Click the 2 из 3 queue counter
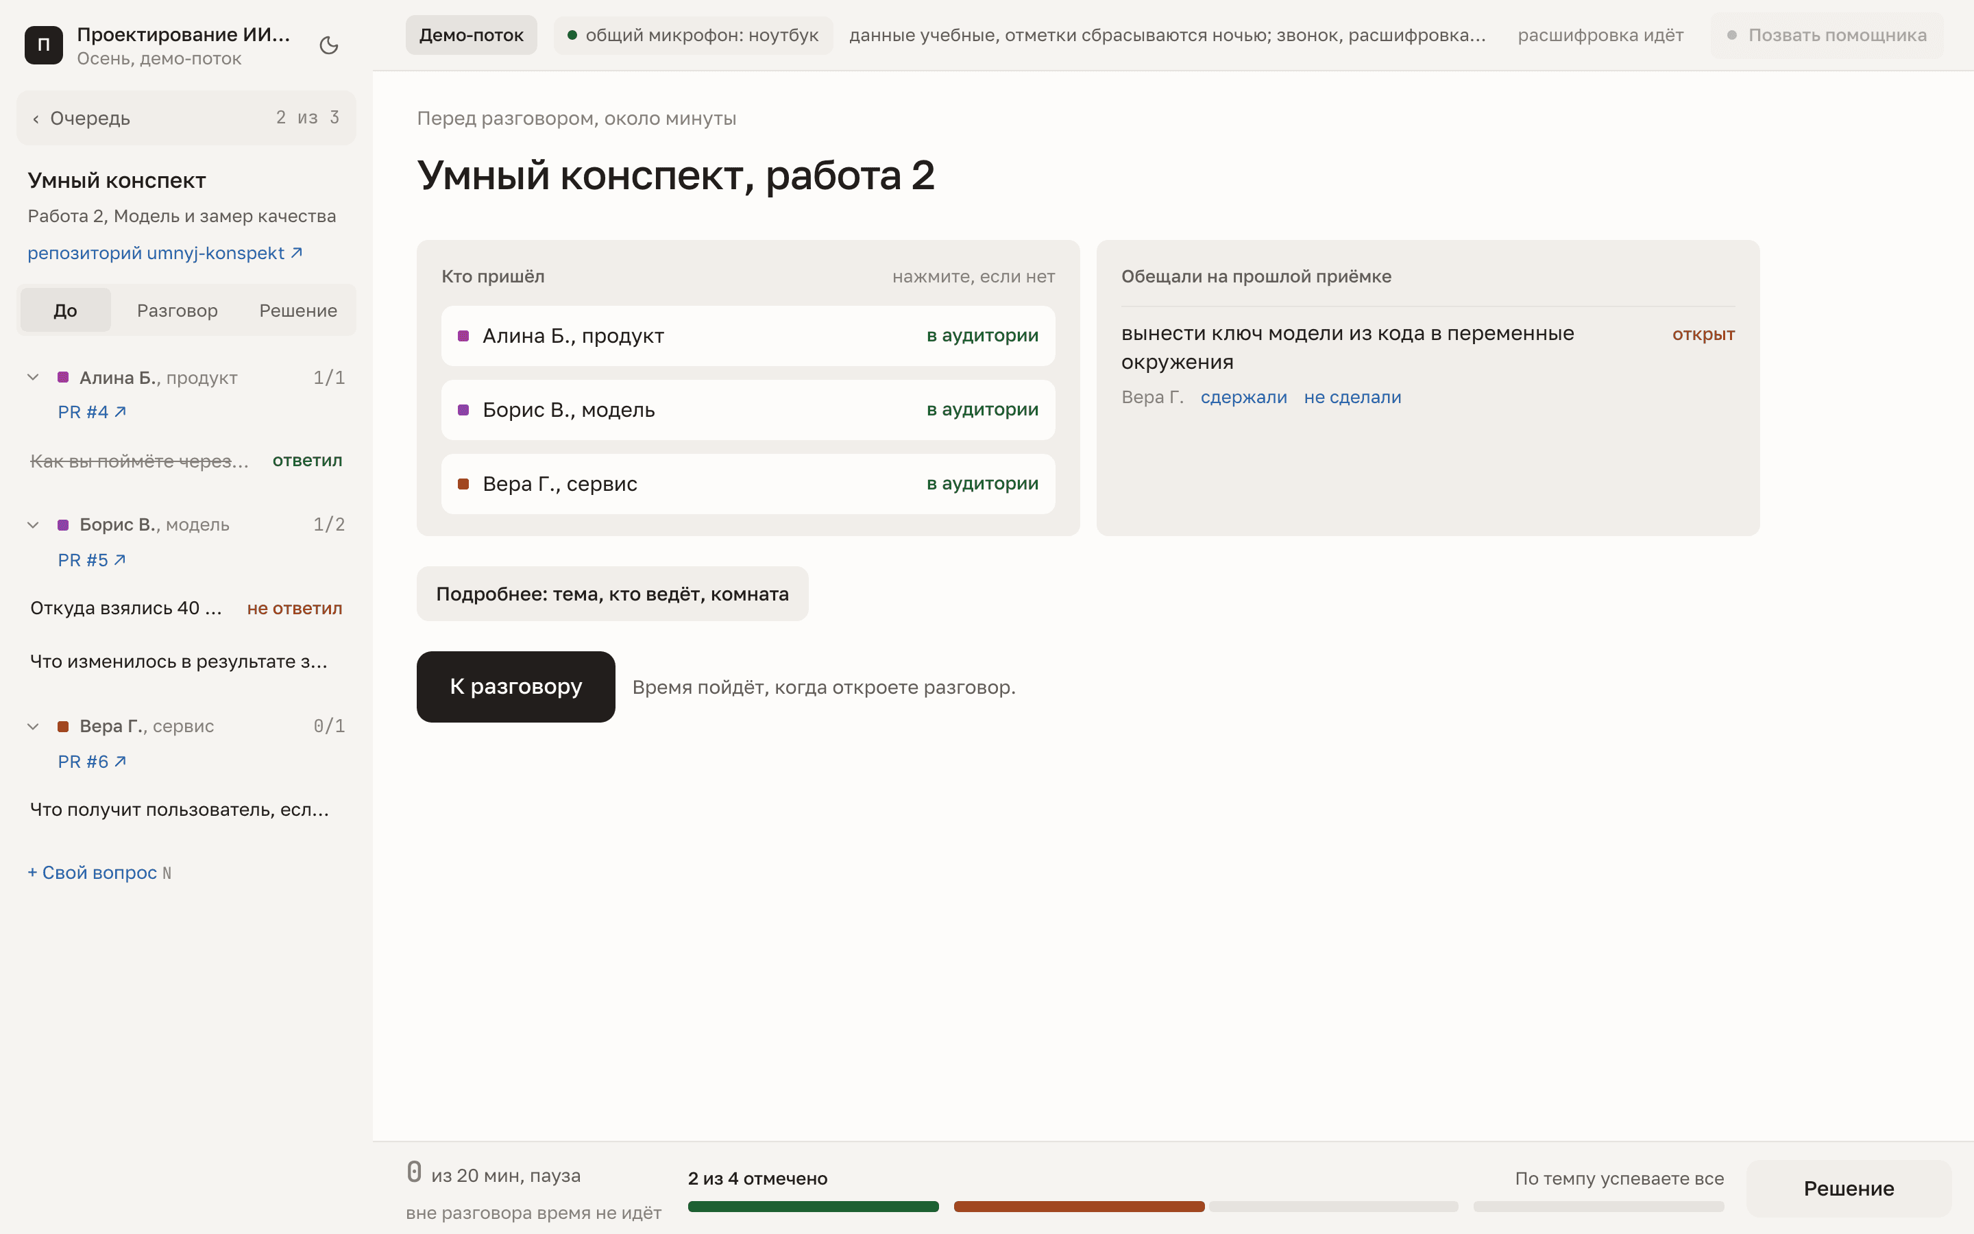The width and height of the screenshot is (1974, 1234). (308, 117)
